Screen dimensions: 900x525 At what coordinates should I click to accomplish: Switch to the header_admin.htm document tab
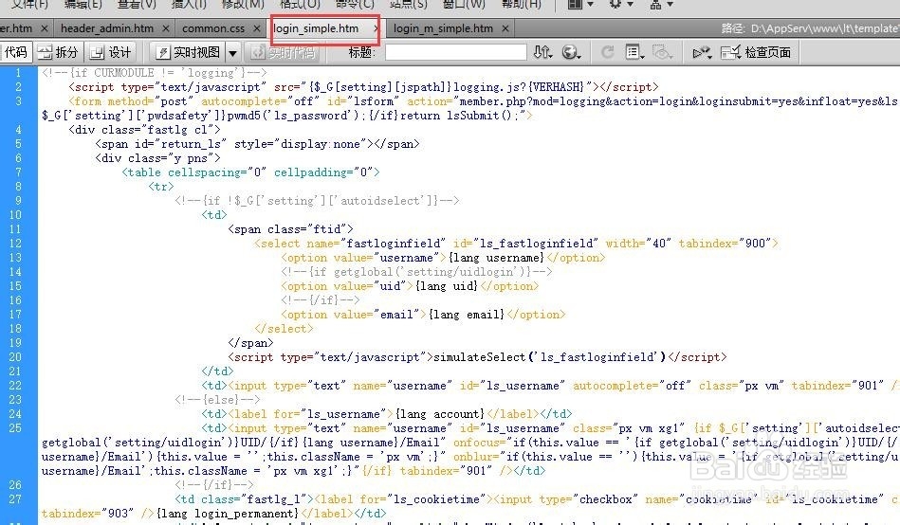[x=107, y=28]
